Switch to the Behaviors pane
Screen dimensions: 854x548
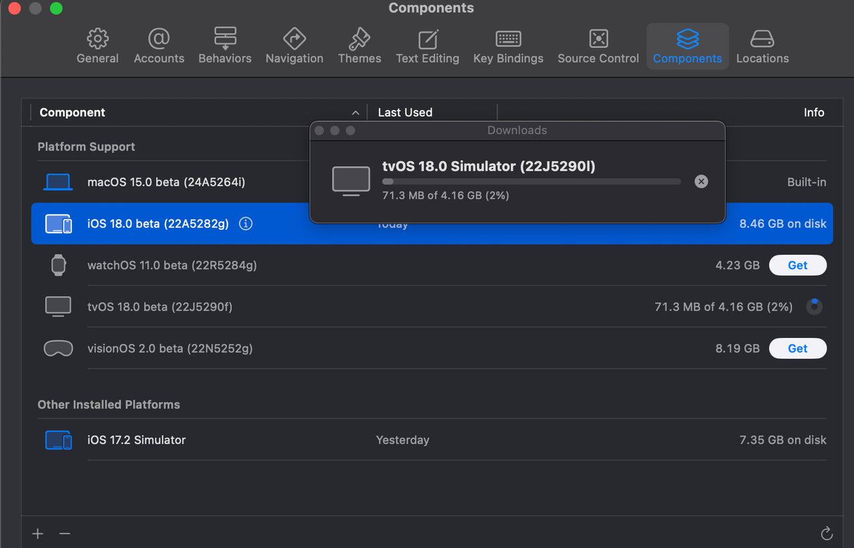[x=225, y=46]
